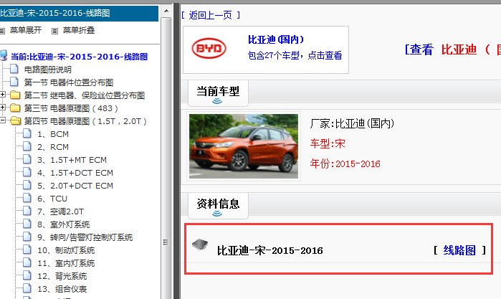This screenshot has width=501, height=299.
Task: Click the 菜单折叠 icon
Action: (54, 31)
